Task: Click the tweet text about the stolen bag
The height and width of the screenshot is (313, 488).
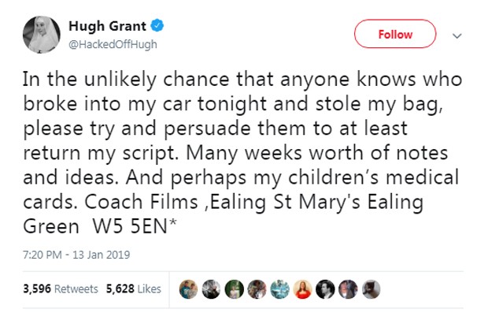Action: tap(242, 153)
